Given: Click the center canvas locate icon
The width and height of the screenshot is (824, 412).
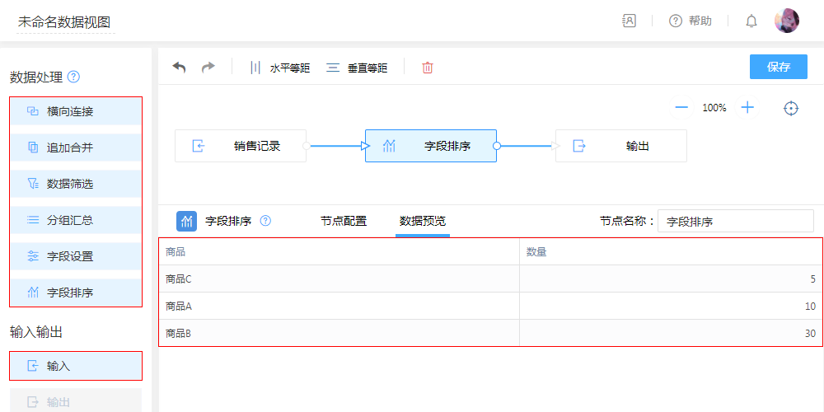Looking at the screenshot, I should tap(791, 108).
